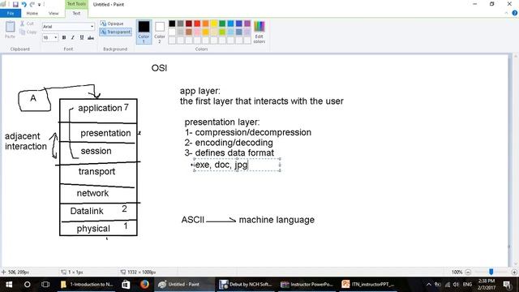This screenshot has width=519, height=292.
Task: Pick the red color swatch
Action: (197, 24)
